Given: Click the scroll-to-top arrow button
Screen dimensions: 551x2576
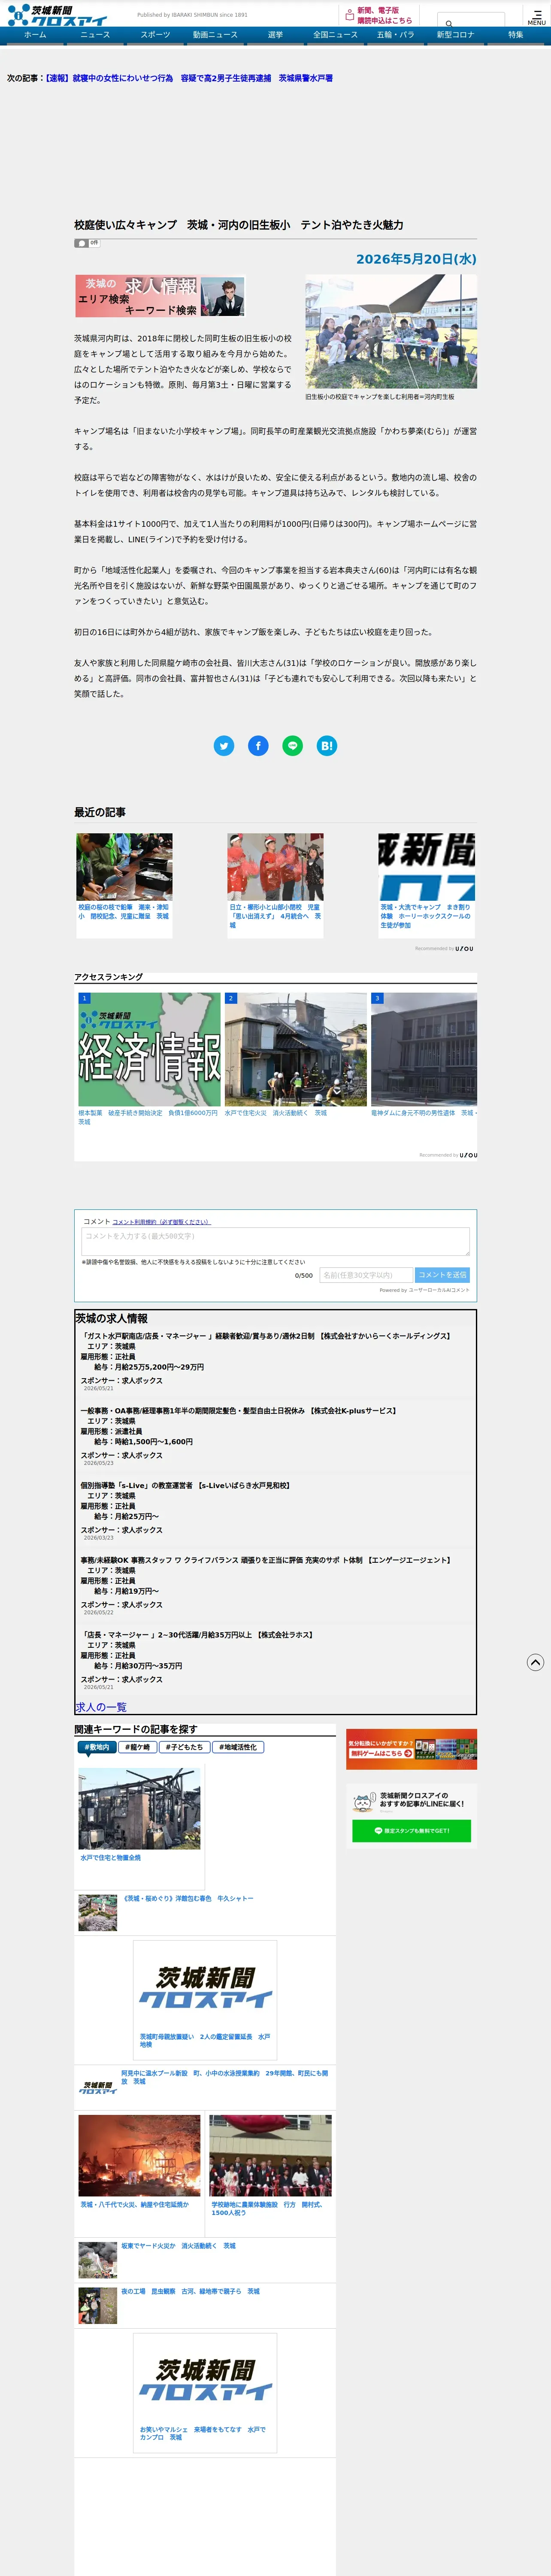Looking at the screenshot, I should point(535,1662).
